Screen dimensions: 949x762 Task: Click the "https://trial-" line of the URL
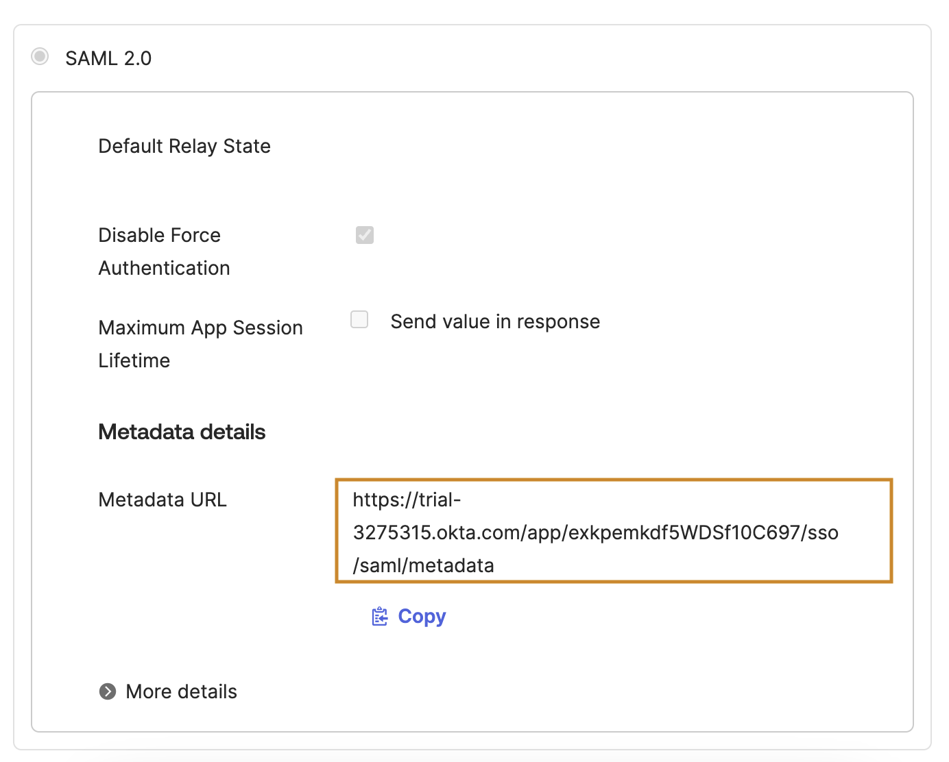(x=407, y=500)
